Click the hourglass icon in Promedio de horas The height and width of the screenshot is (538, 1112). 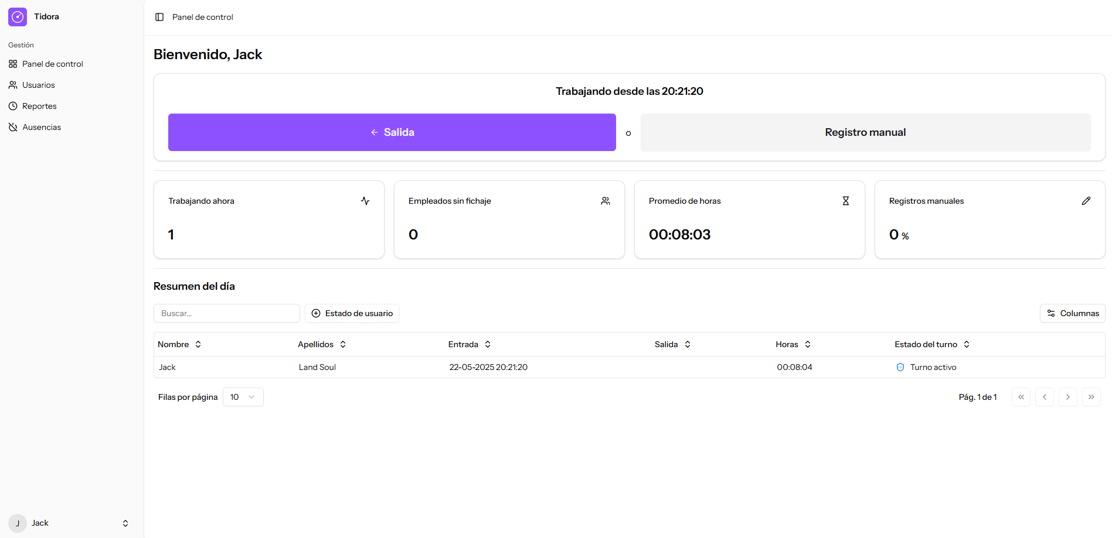(846, 201)
